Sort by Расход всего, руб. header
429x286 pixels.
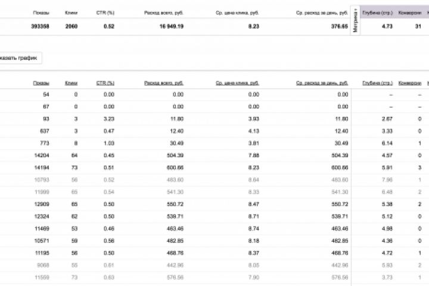(x=164, y=83)
